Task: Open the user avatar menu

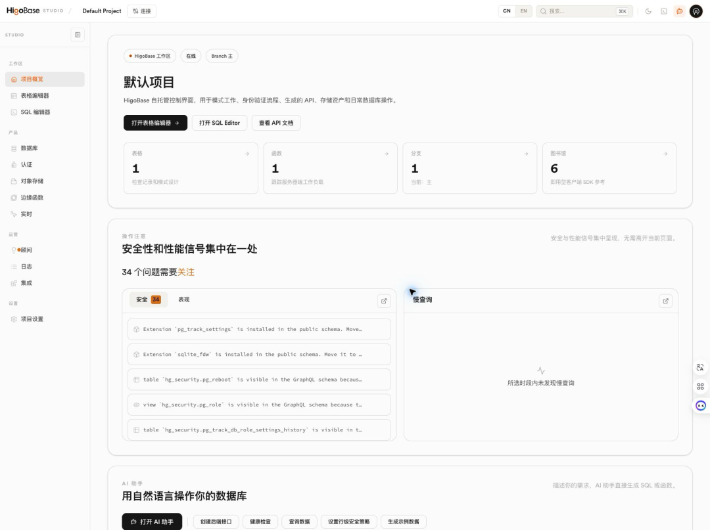Action: click(x=696, y=11)
